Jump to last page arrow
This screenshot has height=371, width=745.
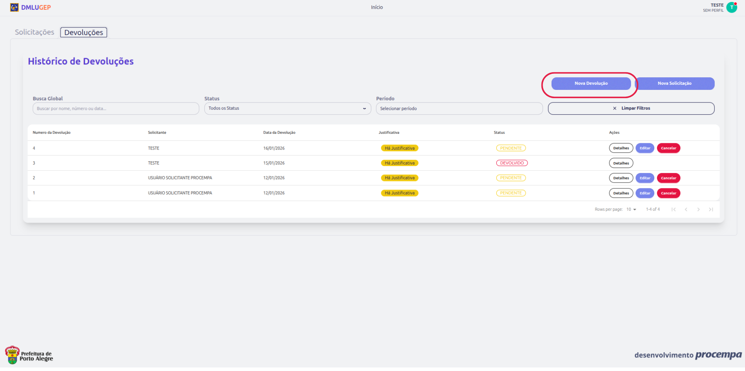[711, 210]
